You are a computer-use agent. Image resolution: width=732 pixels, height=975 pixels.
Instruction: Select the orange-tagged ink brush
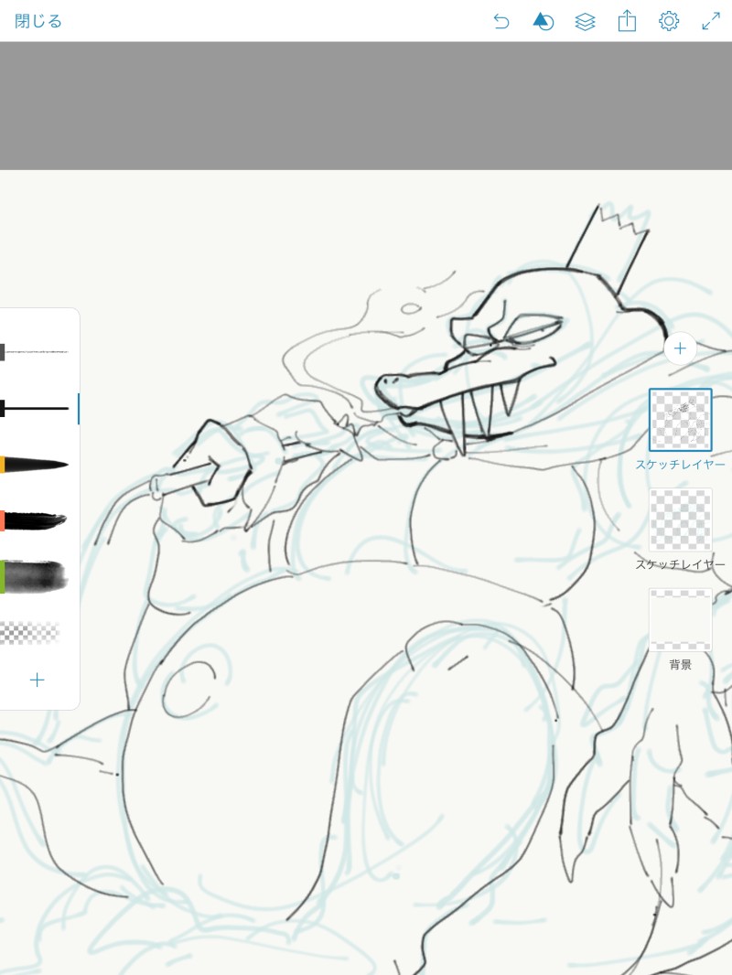coord(34,520)
